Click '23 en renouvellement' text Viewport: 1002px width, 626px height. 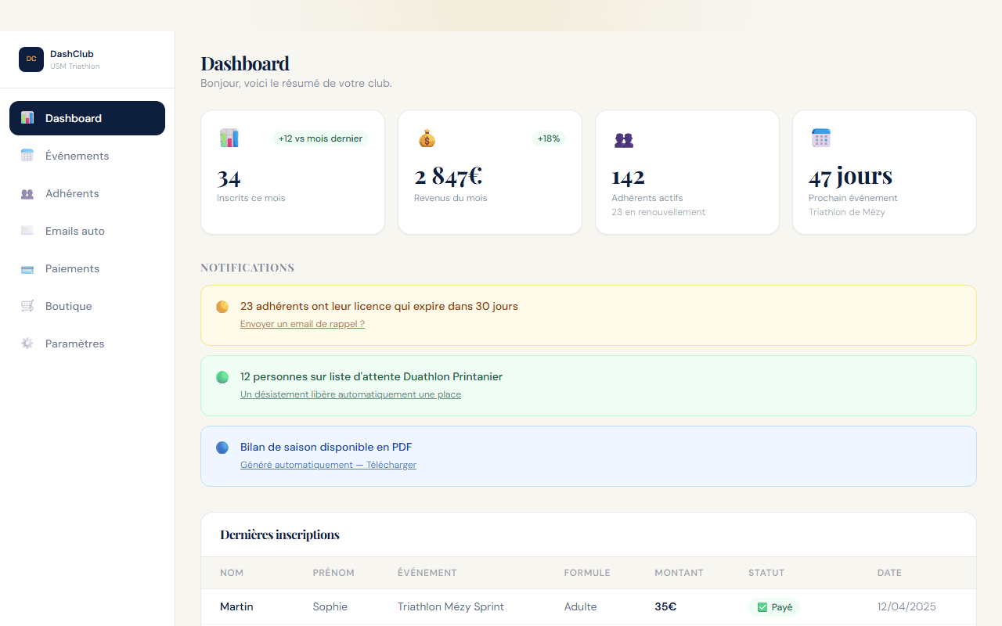click(658, 212)
